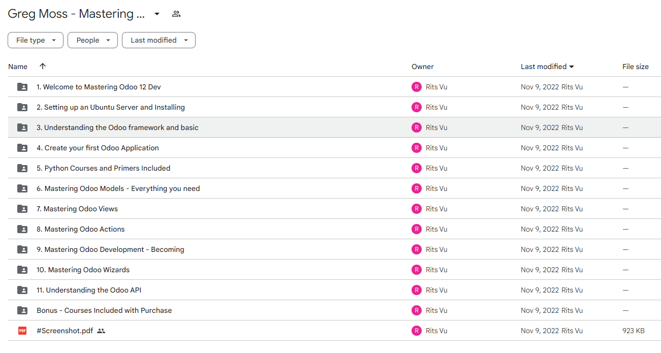Click owner avatar in first Odoo Application row

tap(417, 148)
